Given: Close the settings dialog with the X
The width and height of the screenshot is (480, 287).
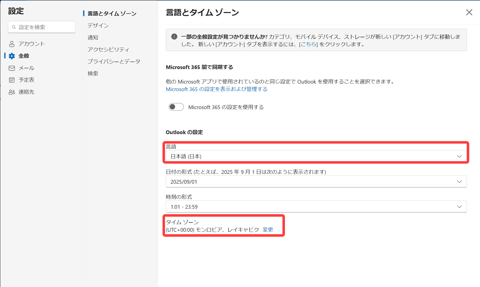Looking at the screenshot, I should (469, 12).
